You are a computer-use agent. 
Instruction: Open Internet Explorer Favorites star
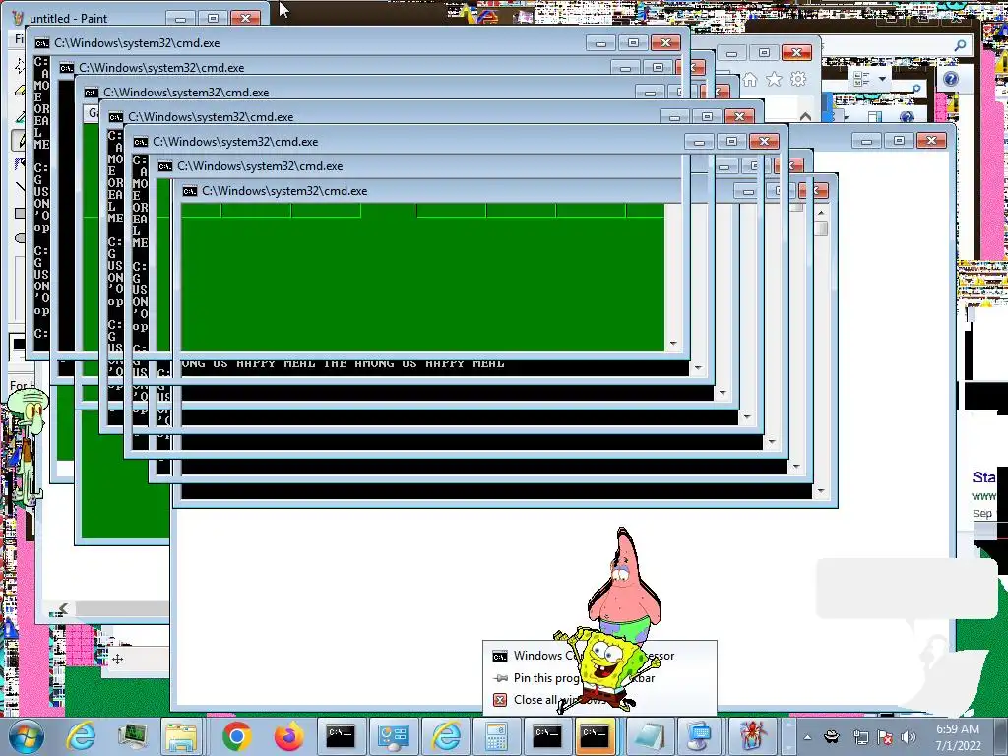(x=774, y=79)
